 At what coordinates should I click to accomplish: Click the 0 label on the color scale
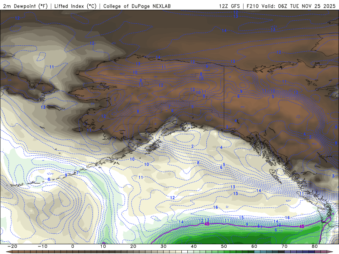pyautogui.click(x=72, y=246)
